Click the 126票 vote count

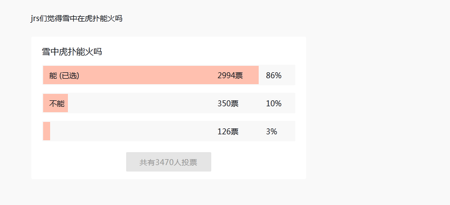click(x=228, y=132)
